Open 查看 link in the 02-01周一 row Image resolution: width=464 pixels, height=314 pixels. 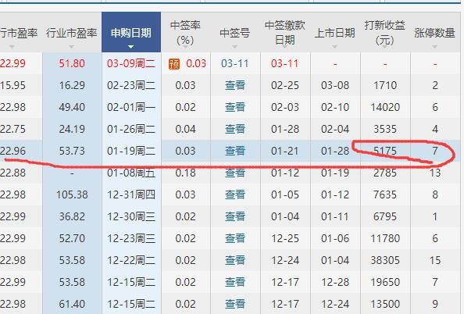pos(235,107)
